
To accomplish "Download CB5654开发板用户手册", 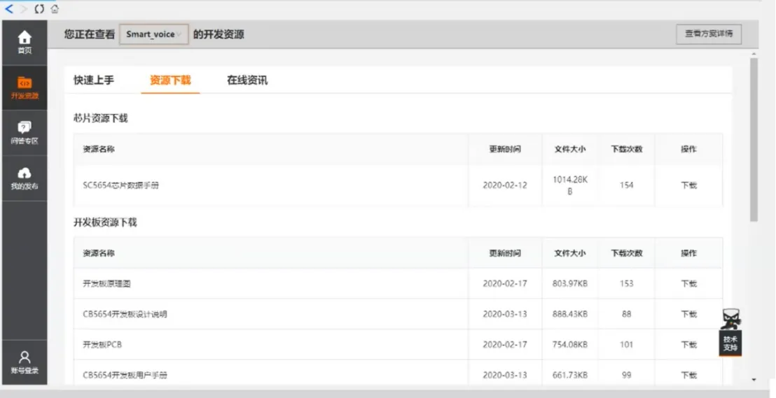I will point(688,375).
